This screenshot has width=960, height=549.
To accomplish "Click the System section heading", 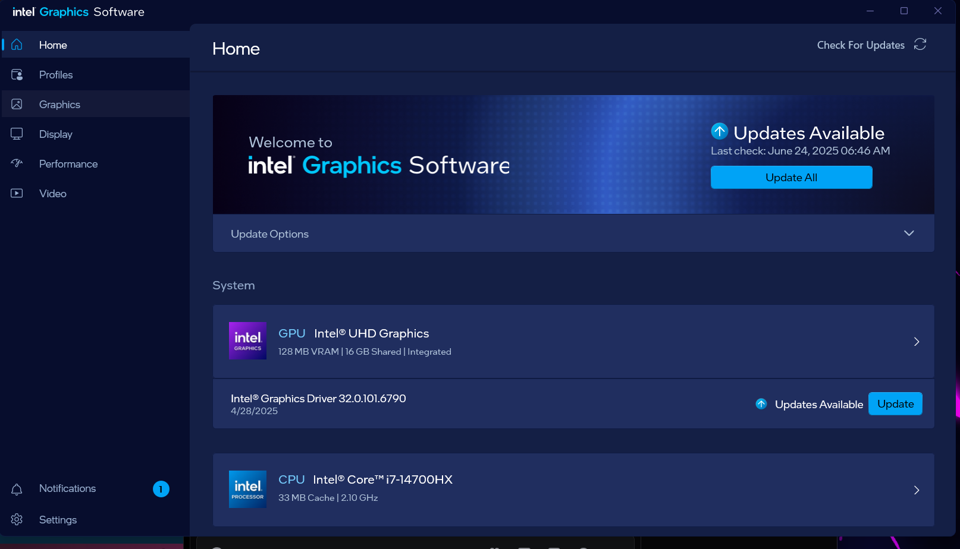I will [234, 285].
